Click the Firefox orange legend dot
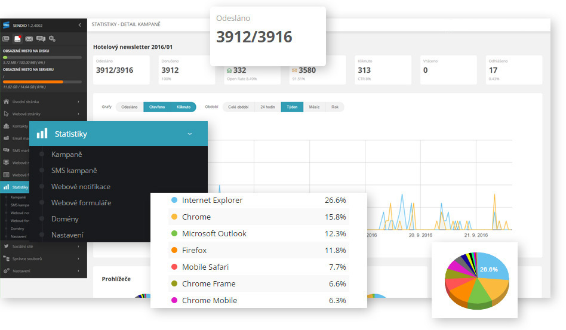This screenshot has width=566, height=330. point(174,250)
